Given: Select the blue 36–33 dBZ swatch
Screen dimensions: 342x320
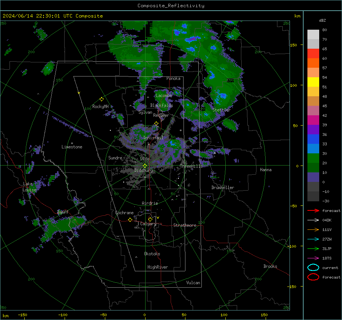Looking at the screenshot, I should 313,139.
